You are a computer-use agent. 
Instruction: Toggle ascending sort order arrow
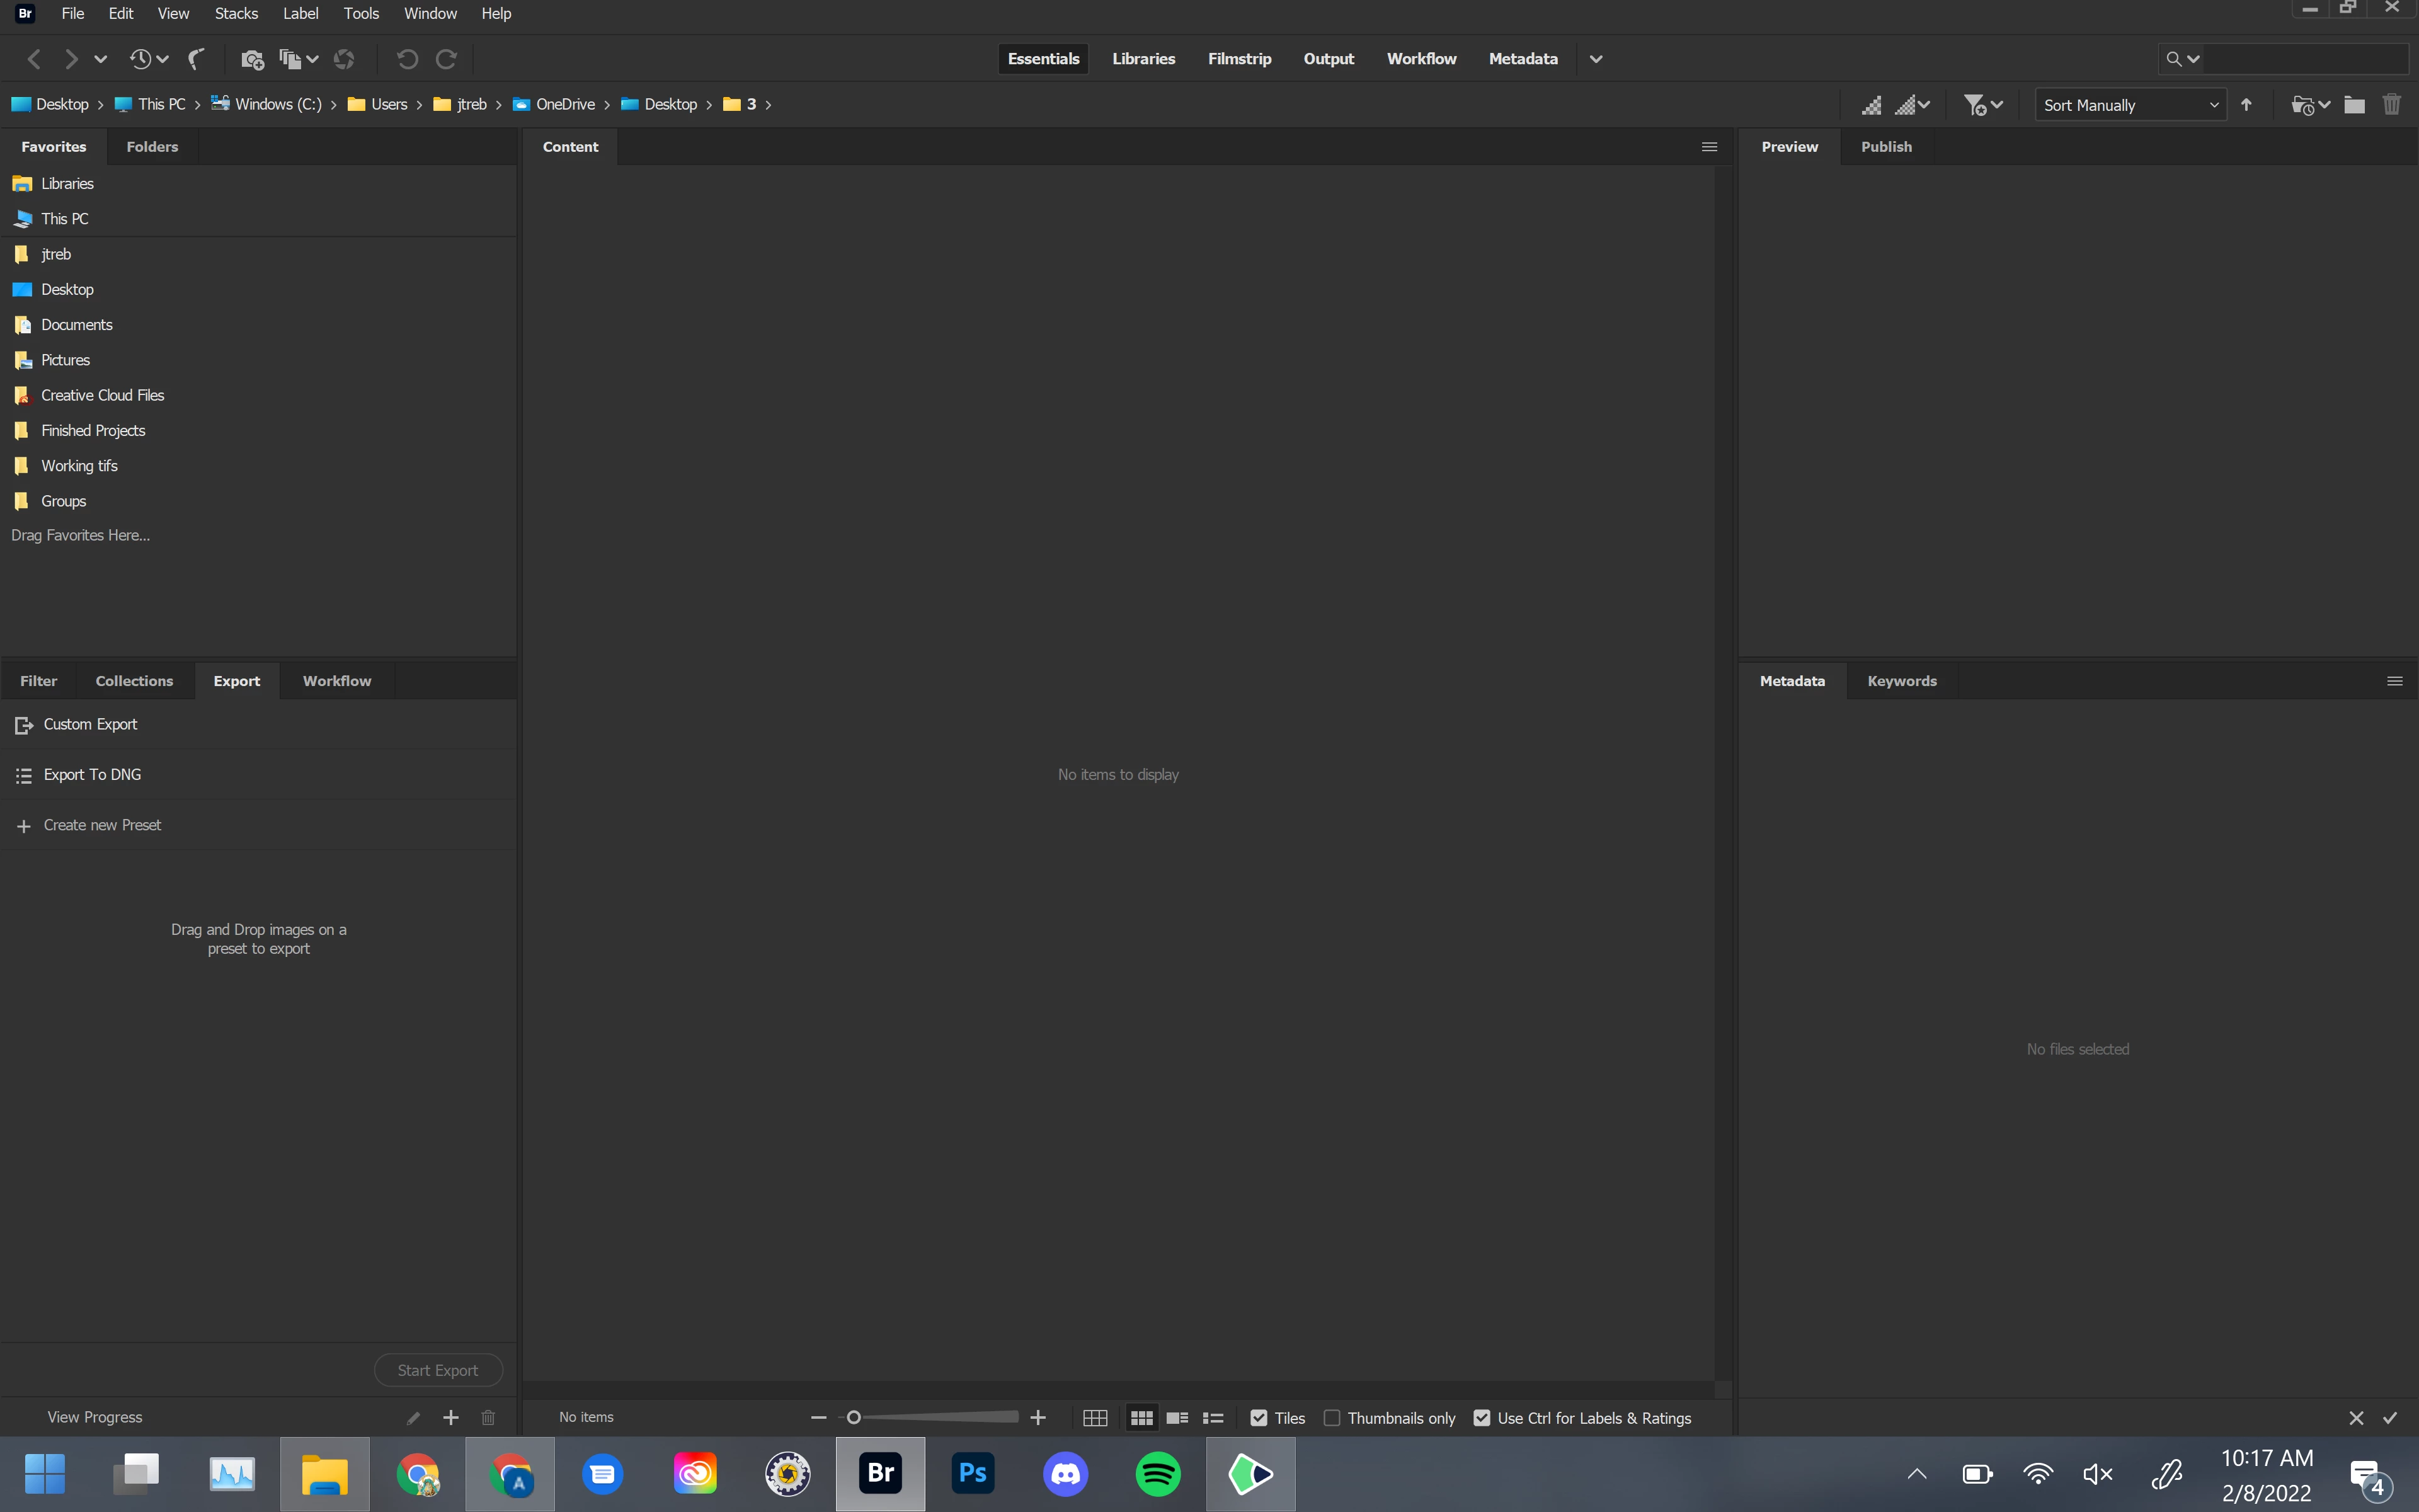pyautogui.click(x=2246, y=105)
